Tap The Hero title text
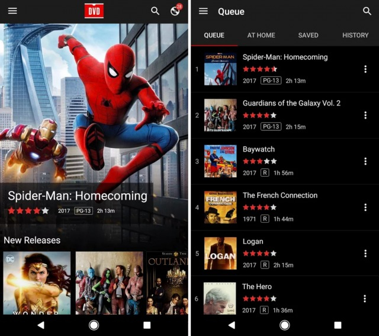379x336 pixels. point(257,287)
